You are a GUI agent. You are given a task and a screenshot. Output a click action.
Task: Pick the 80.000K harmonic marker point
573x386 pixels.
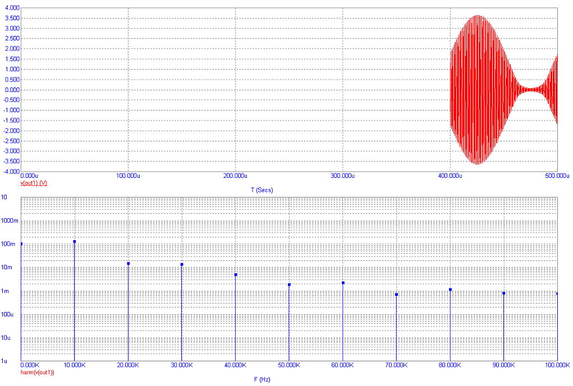[450, 289]
